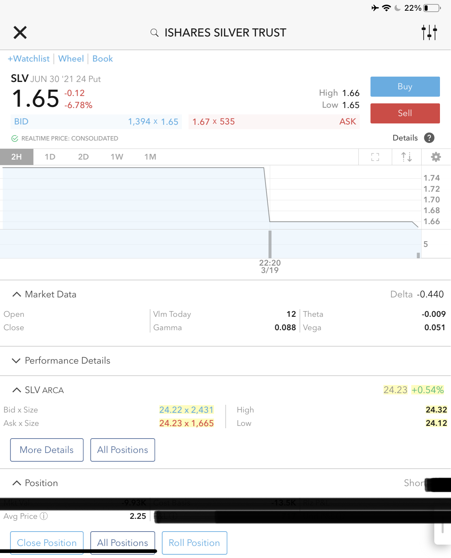Open All Positions under SLV ARCA

(x=123, y=450)
